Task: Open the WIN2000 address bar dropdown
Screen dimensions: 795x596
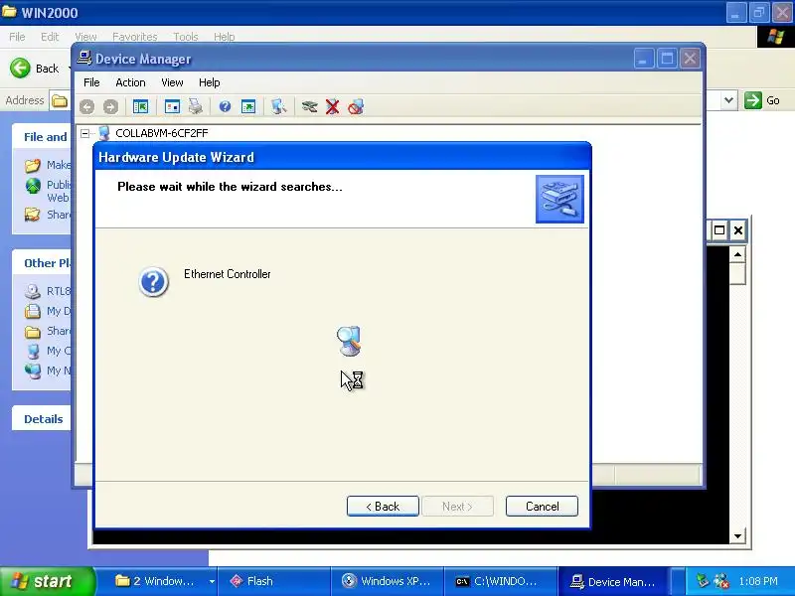Action: click(728, 100)
